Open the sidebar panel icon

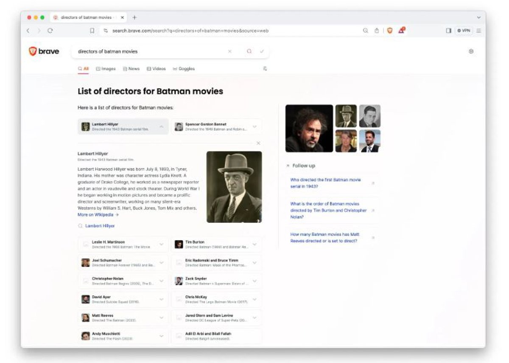point(448,31)
